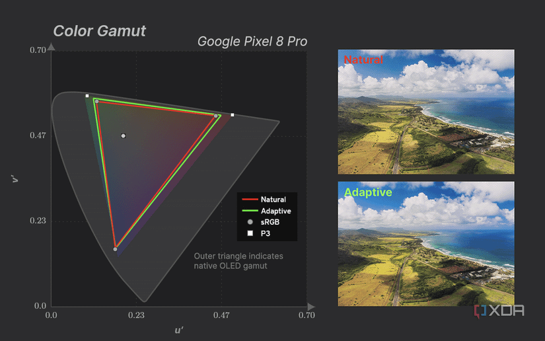Click the arrowhead atop the v' axis
Image resolution: width=545 pixels, height=341 pixels.
pos(51,46)
